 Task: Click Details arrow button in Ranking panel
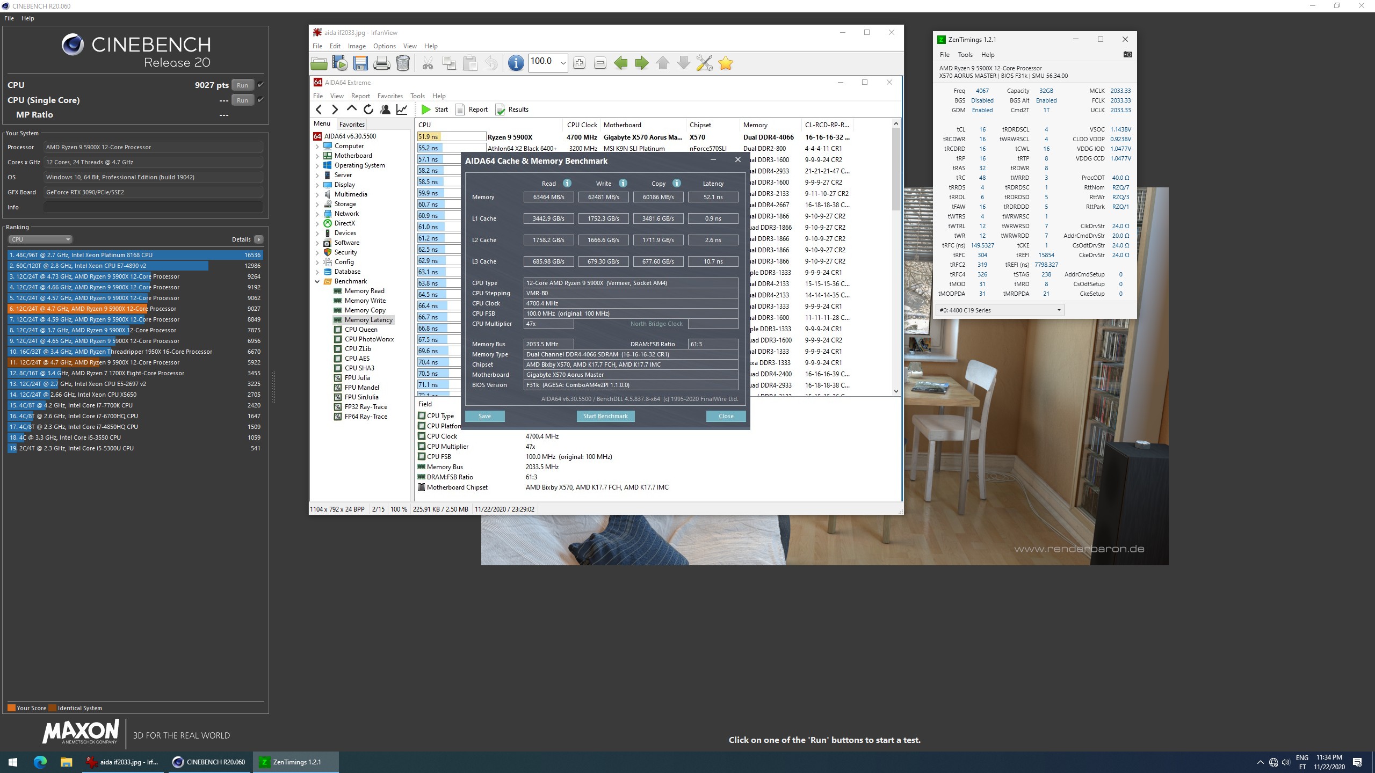click(x=259, y=239)
